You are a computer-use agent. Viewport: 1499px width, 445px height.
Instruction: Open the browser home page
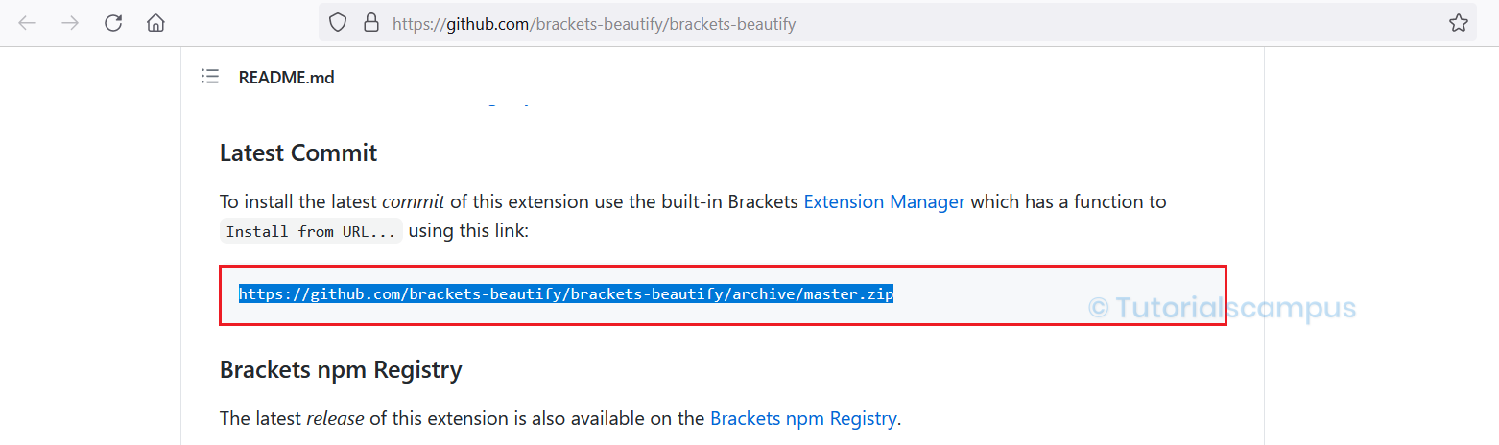(x=155, y=23)
